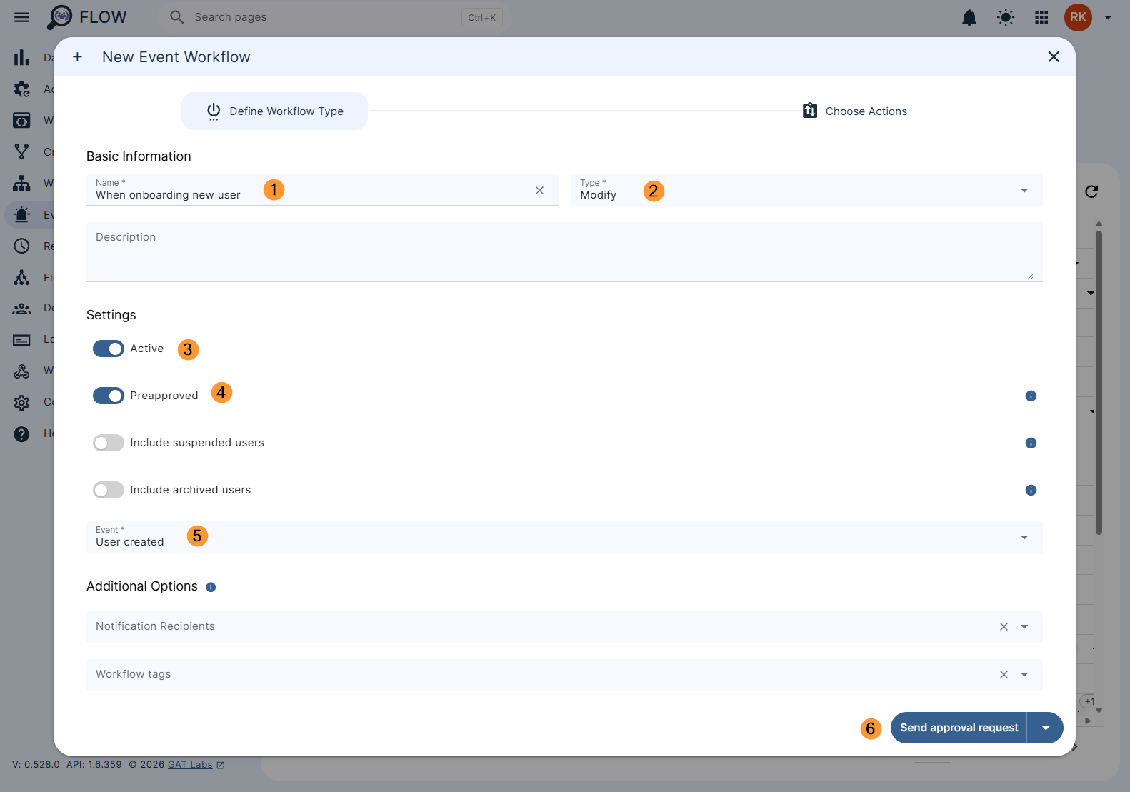Click the refresh icon behind the dialog
Viewport: 1130px width, 792px height.
1091,191
